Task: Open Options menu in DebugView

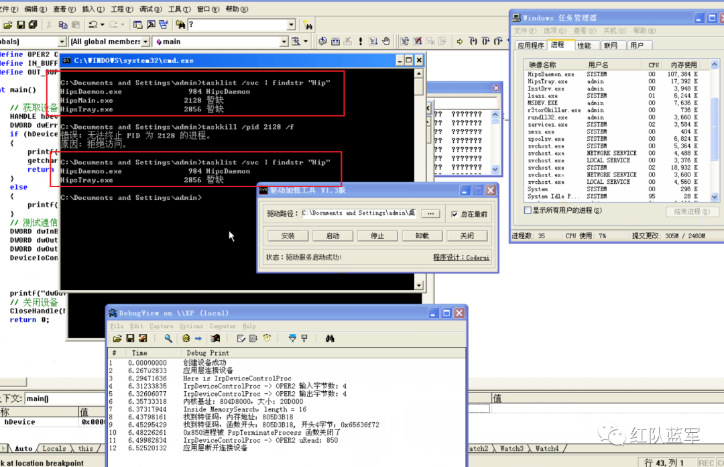Action: pyautogui.click(x=191, y=326)
